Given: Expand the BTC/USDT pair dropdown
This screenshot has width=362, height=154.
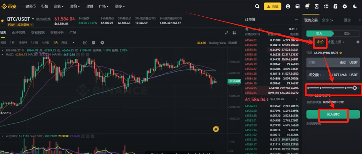Looking at the screenshot, I should pos(33,19).
